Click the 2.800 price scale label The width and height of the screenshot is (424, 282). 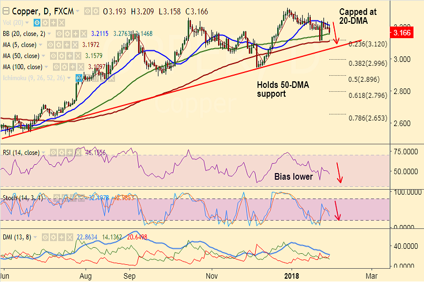pos(402,91)
